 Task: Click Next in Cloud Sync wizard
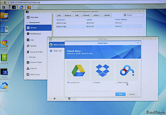[120, 94]
